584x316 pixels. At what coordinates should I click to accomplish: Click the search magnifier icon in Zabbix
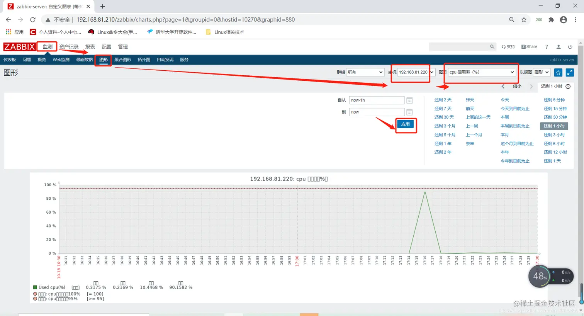pos(492,47)
